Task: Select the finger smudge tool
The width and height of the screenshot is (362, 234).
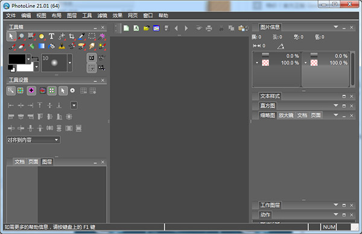Action: point(92,46)
